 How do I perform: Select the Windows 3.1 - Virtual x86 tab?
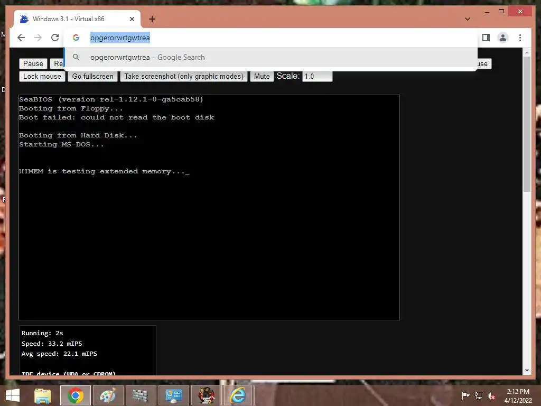77,19
